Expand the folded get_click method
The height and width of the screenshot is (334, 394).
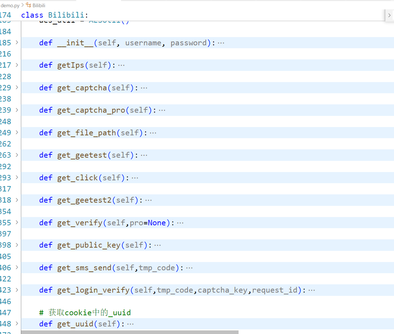coord(17,177)
